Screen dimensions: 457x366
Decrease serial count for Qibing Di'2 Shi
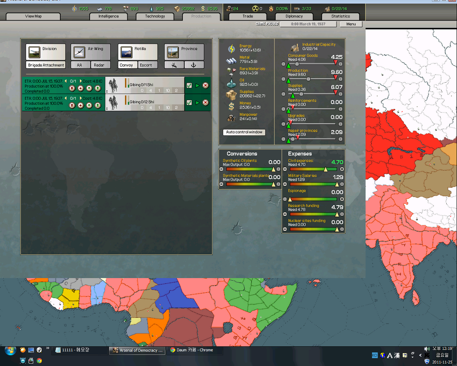click(x=66, y=98)
